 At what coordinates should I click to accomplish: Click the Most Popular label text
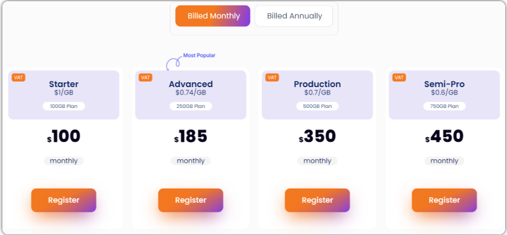(199, 55)
